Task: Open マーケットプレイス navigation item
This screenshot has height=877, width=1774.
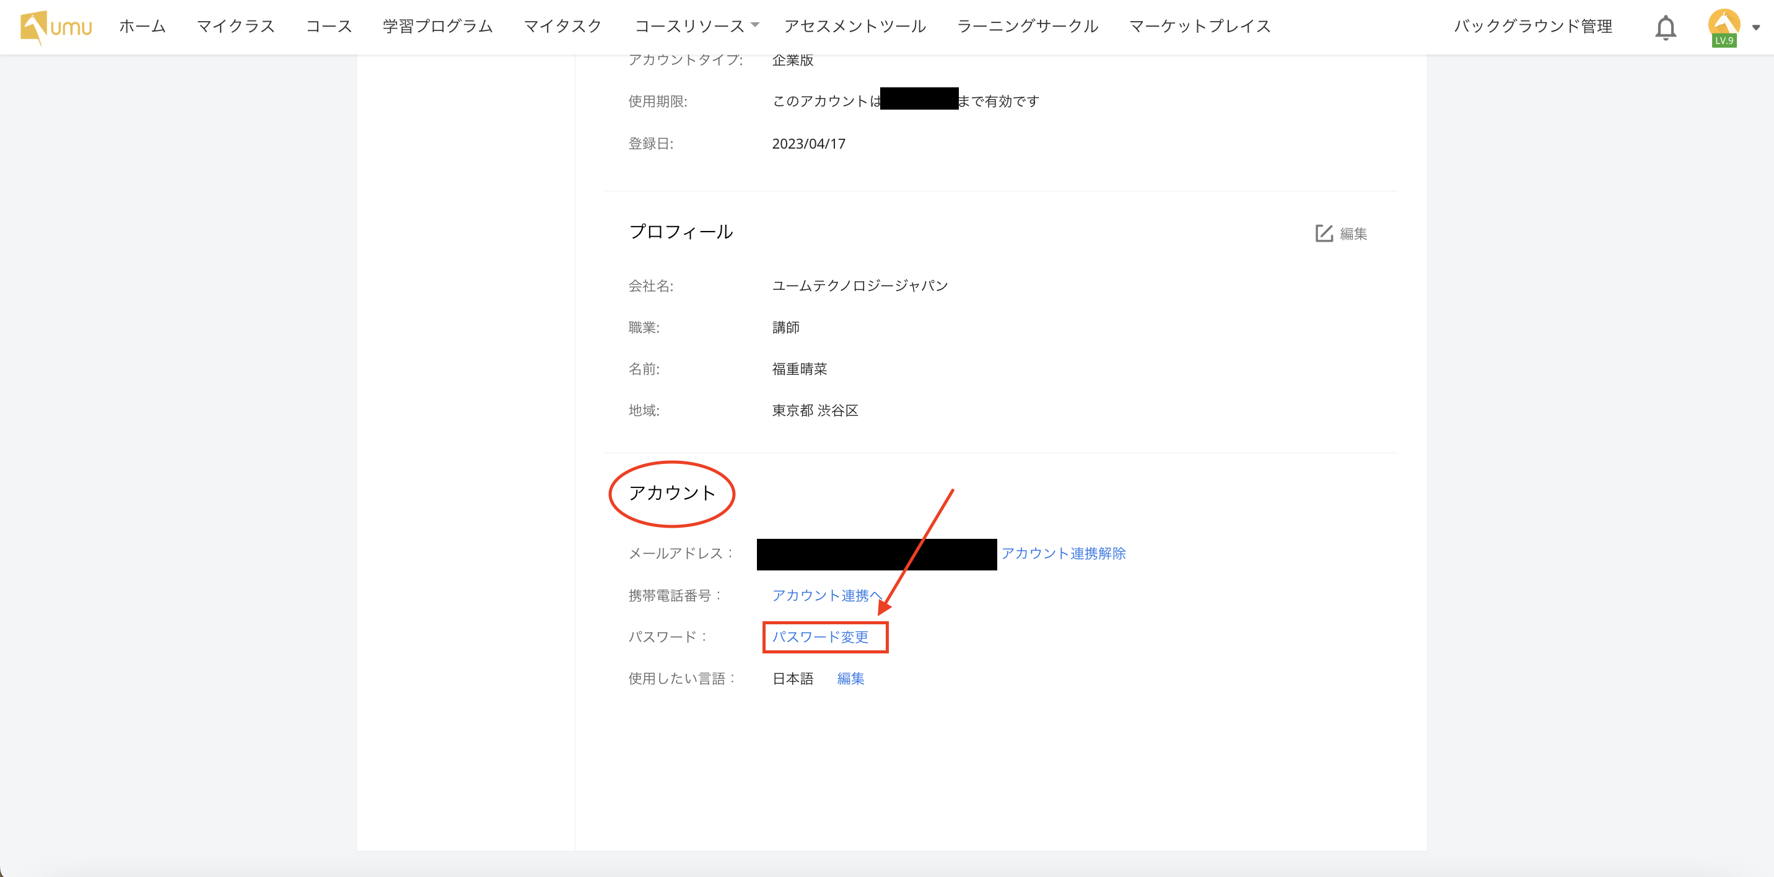Action: click(x=1200, y=26)
